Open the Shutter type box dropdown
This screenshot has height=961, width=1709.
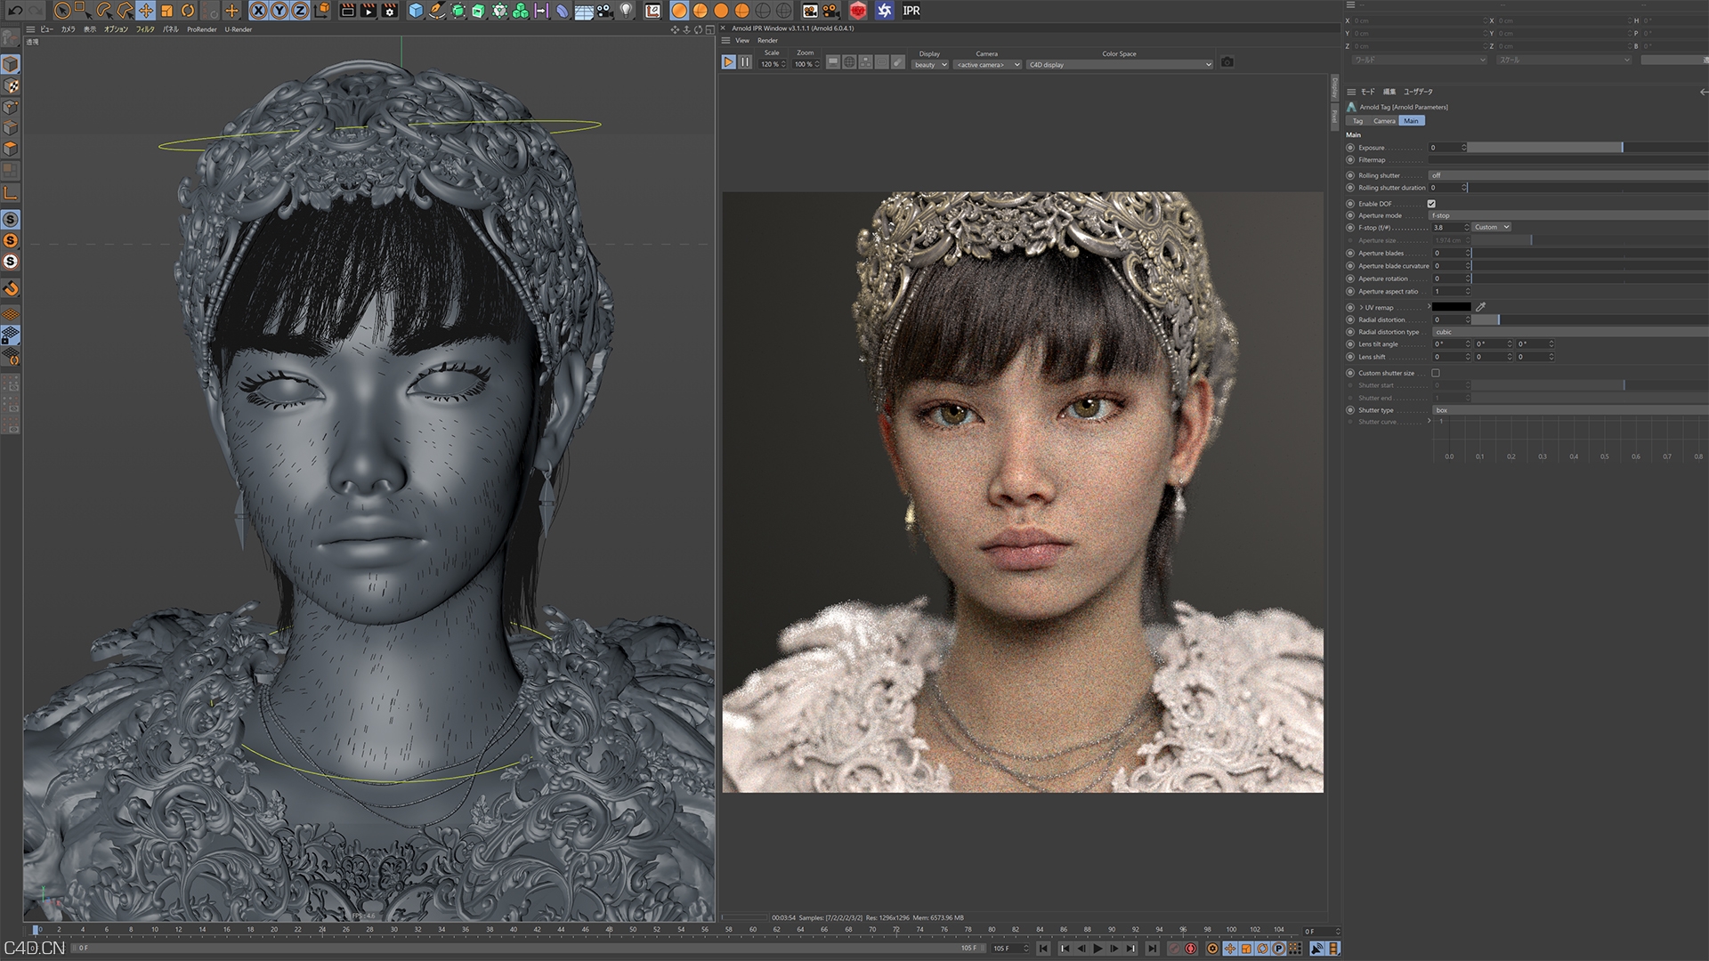1571,410
